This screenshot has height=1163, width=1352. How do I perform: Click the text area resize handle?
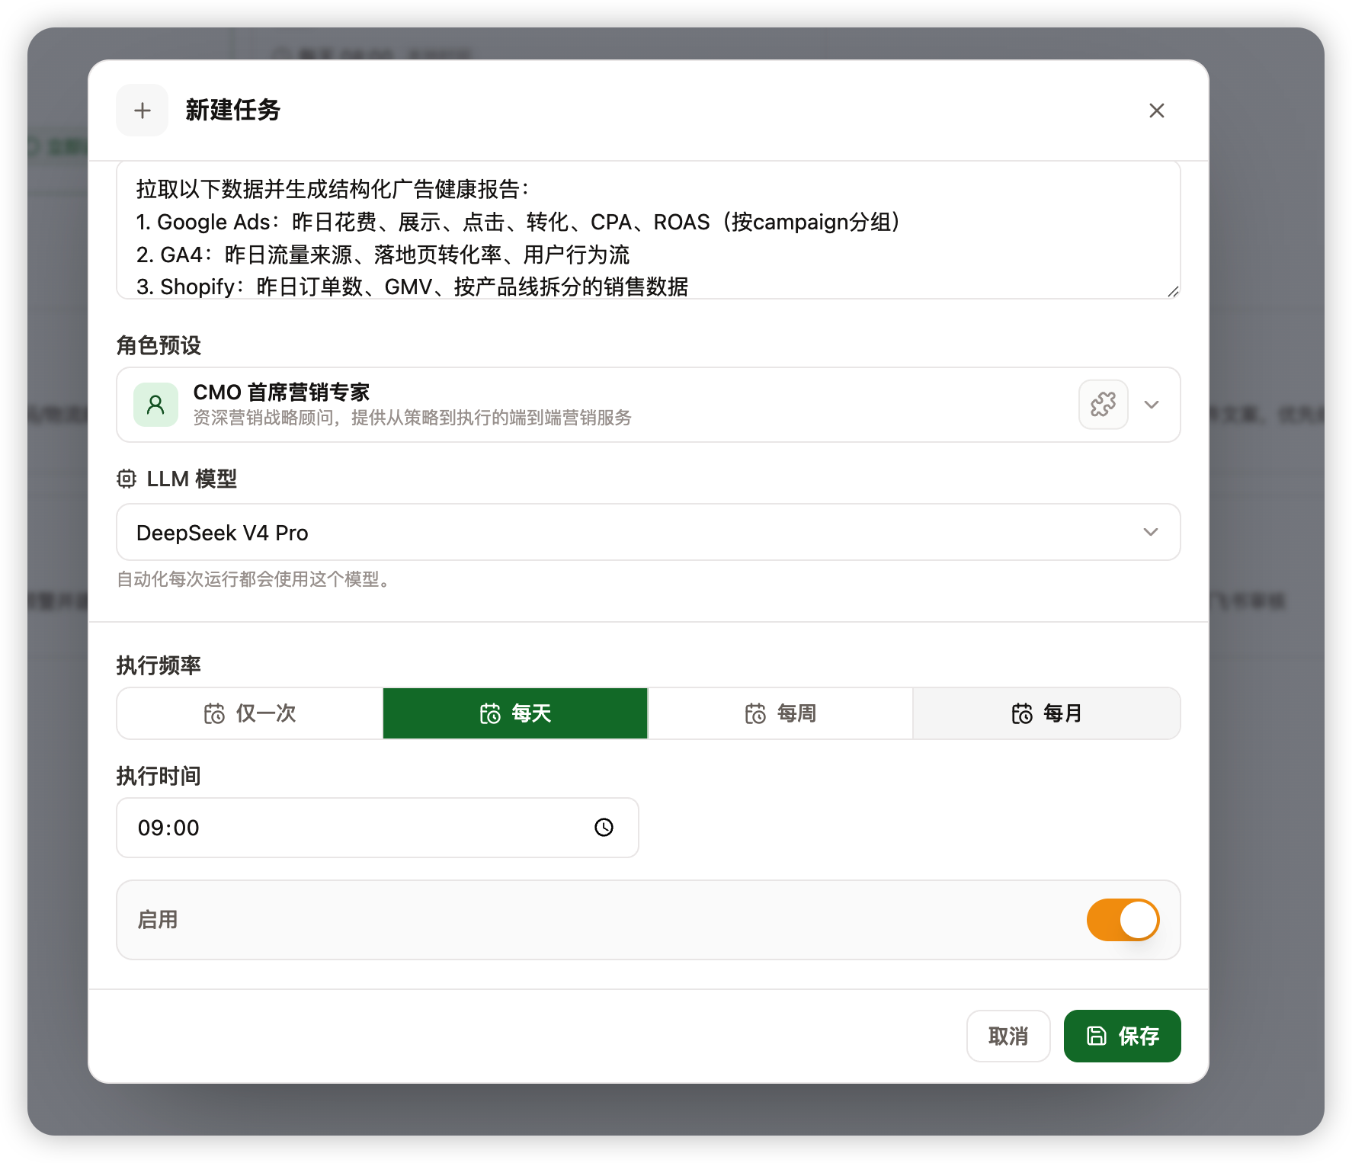[1173, 291]
